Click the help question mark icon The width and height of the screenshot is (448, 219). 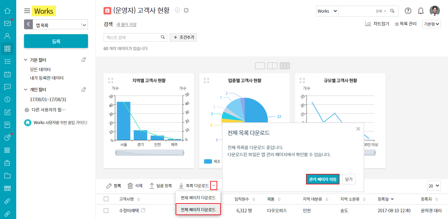click(408, 11)
